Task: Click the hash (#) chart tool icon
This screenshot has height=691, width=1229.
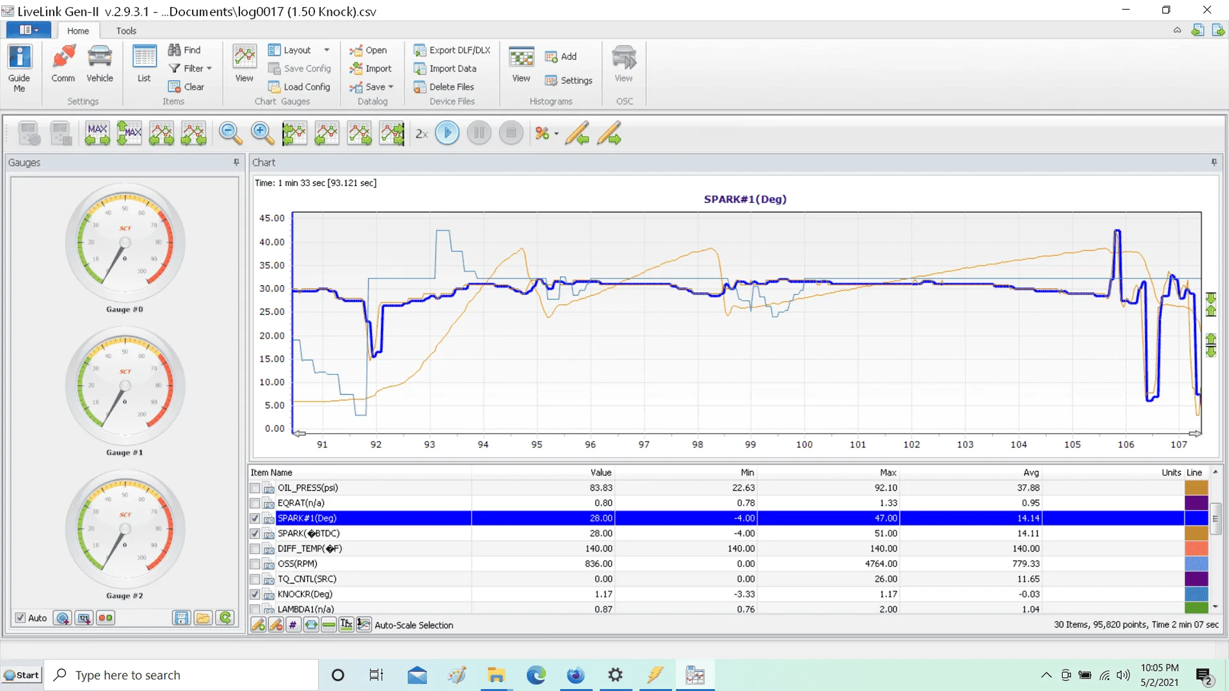Action: [293, 625]
